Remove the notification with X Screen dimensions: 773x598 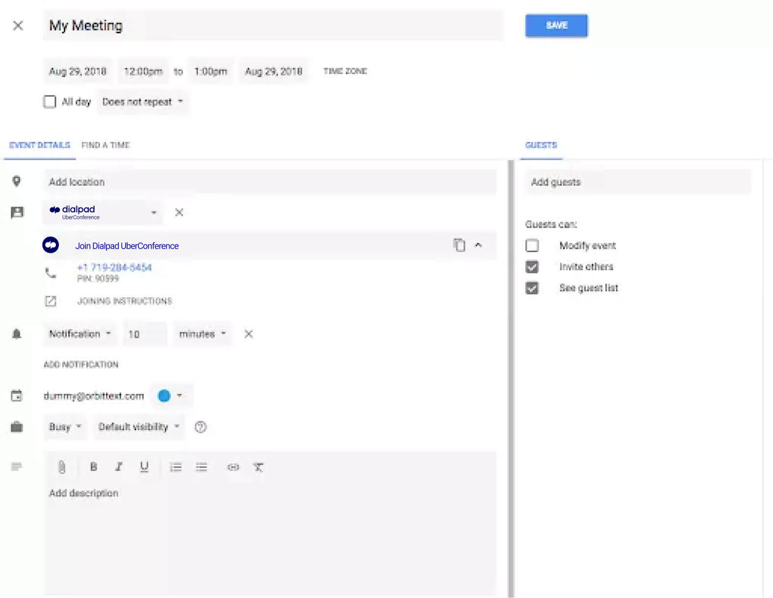[249, 334]
